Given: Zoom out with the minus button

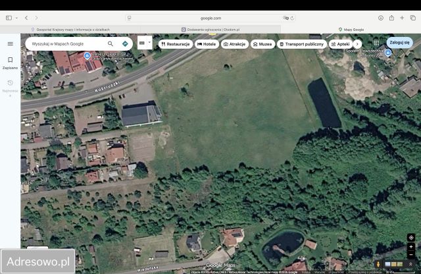Looking at the screenshot, I should click(410, 254).
